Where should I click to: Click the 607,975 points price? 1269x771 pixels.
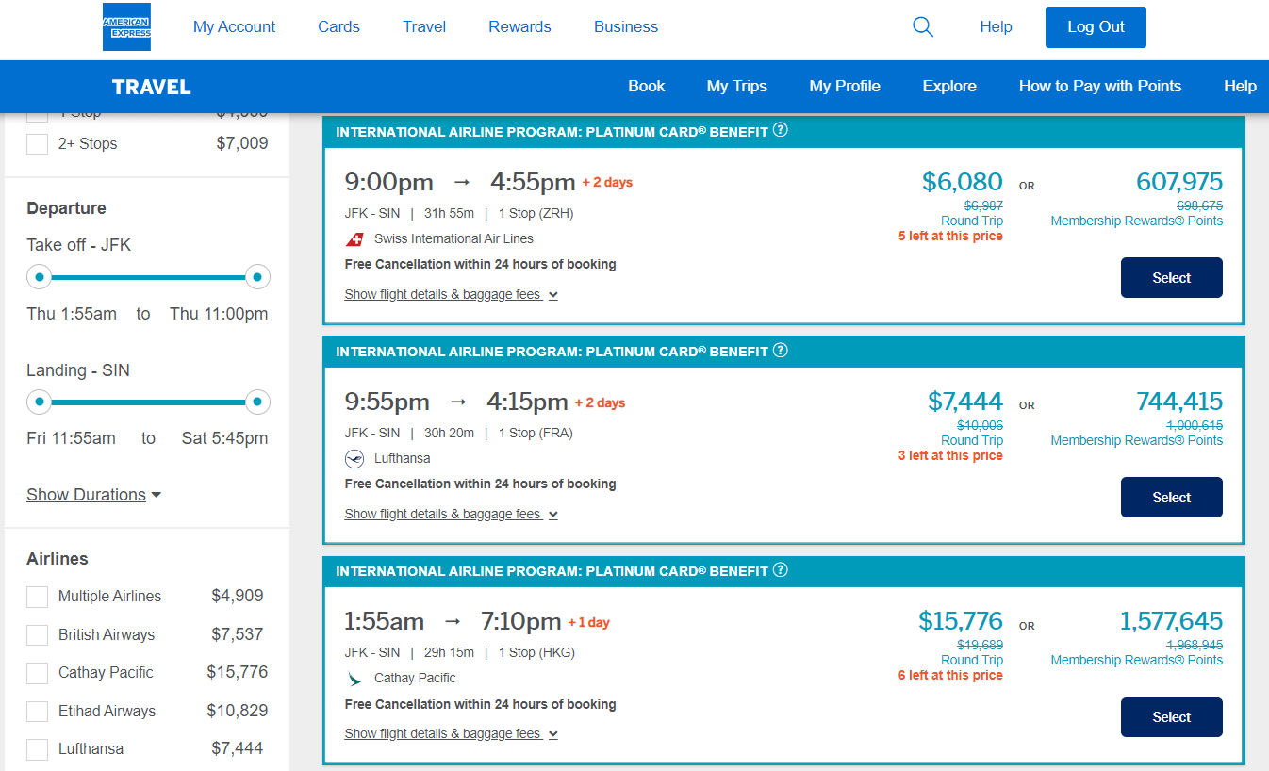1179,181
